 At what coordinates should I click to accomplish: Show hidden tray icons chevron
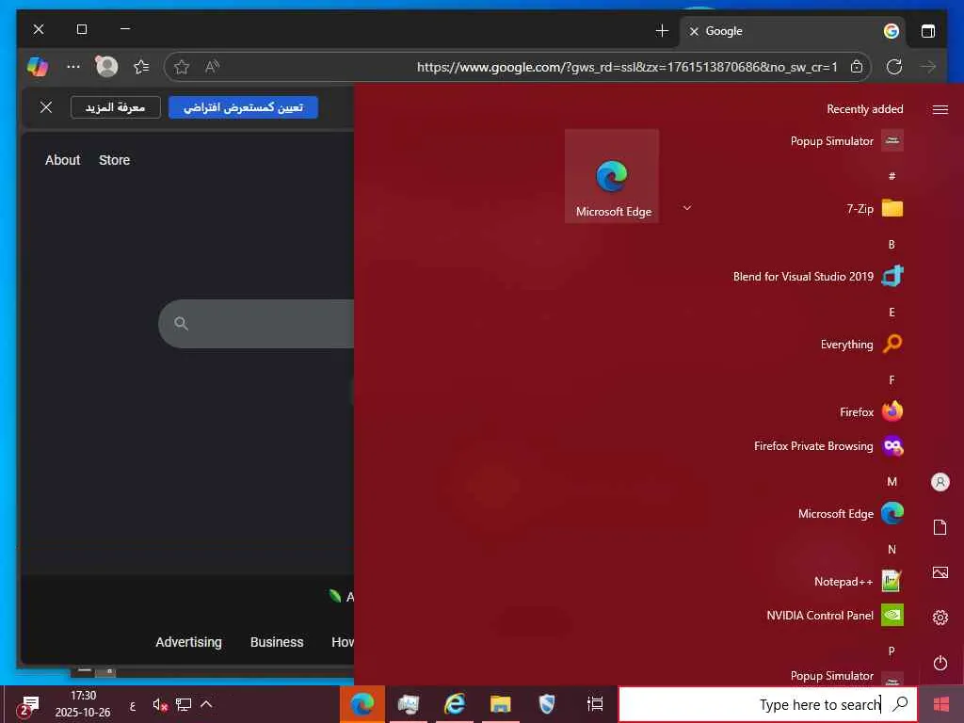pos(206,704)
